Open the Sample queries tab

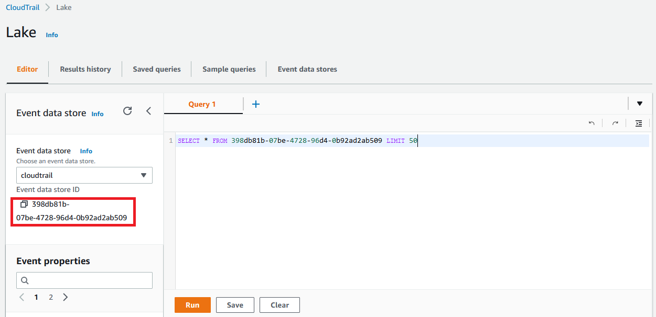tap(229, 69)
